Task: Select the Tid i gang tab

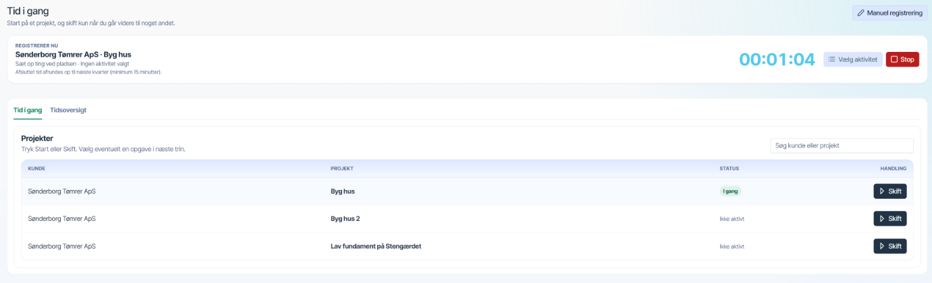Action: (x=28, y=110)
